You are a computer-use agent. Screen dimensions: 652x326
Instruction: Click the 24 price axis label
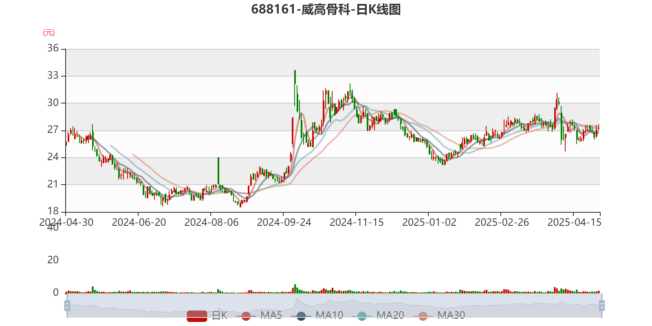click(53, 157)
